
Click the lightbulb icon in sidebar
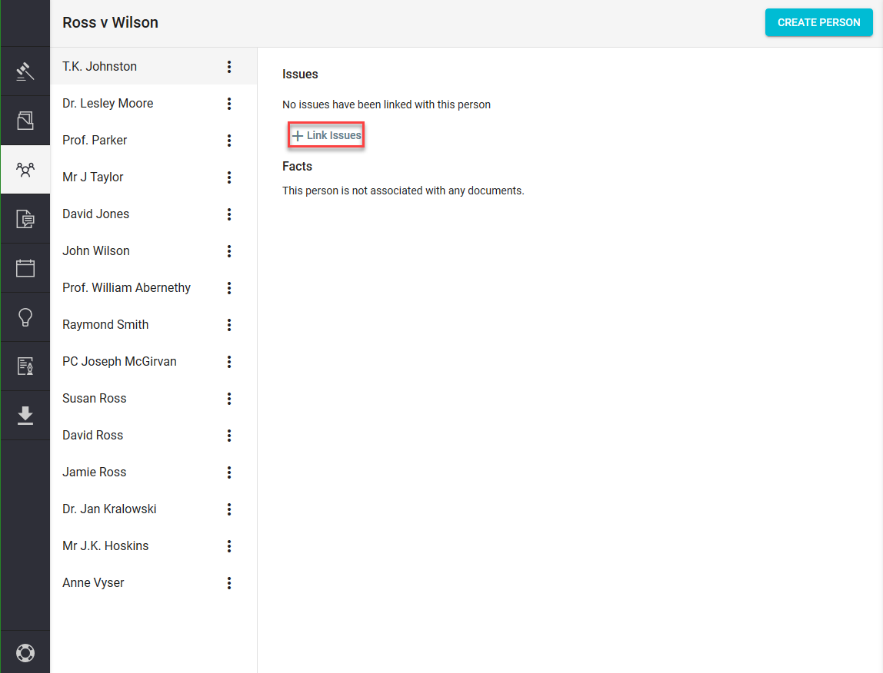(25, 317)
